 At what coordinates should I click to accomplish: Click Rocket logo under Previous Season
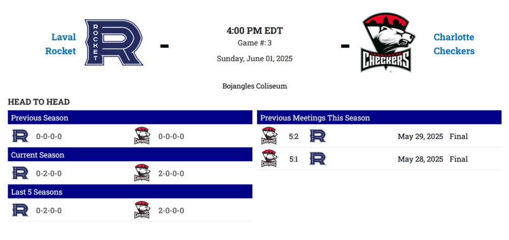point(20,136)
